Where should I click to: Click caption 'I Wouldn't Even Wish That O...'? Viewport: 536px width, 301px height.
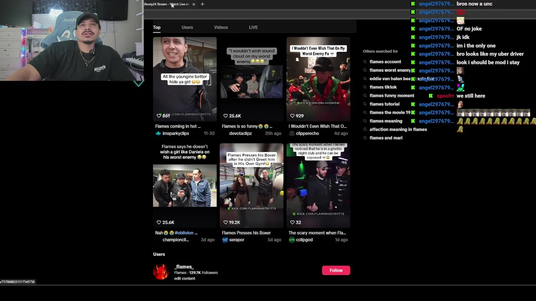click(317, 126)
